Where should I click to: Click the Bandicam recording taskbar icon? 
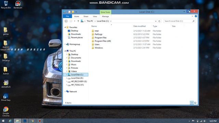pos(40,121)
